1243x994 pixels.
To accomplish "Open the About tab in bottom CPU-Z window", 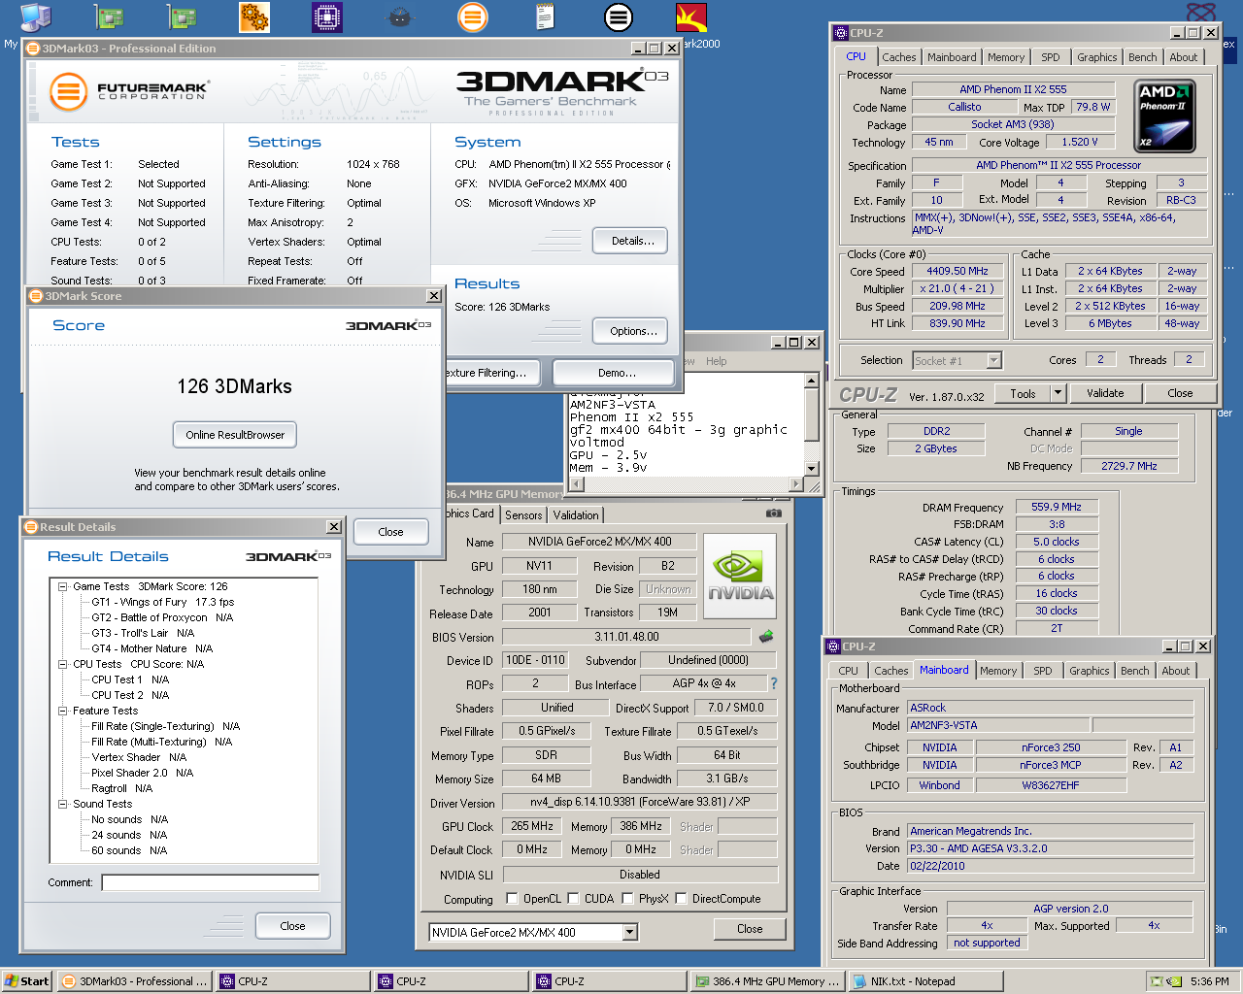I will [x=1175, y=671].
